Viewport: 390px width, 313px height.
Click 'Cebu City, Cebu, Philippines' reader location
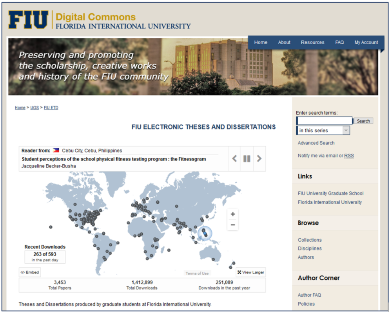point(92,151)
